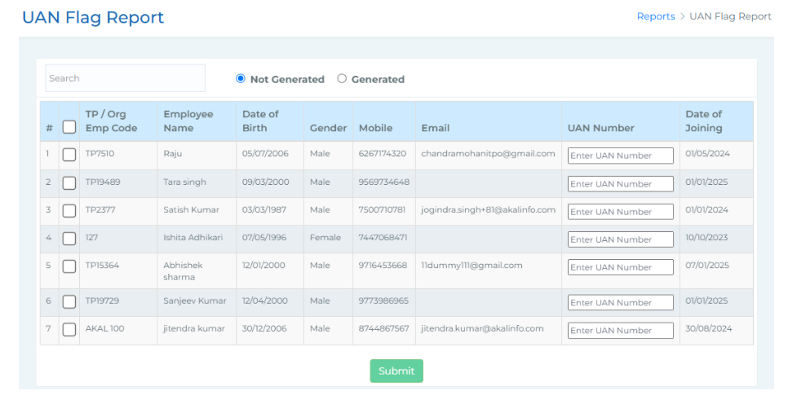Check the box for employee Raju

click(69, 155)
